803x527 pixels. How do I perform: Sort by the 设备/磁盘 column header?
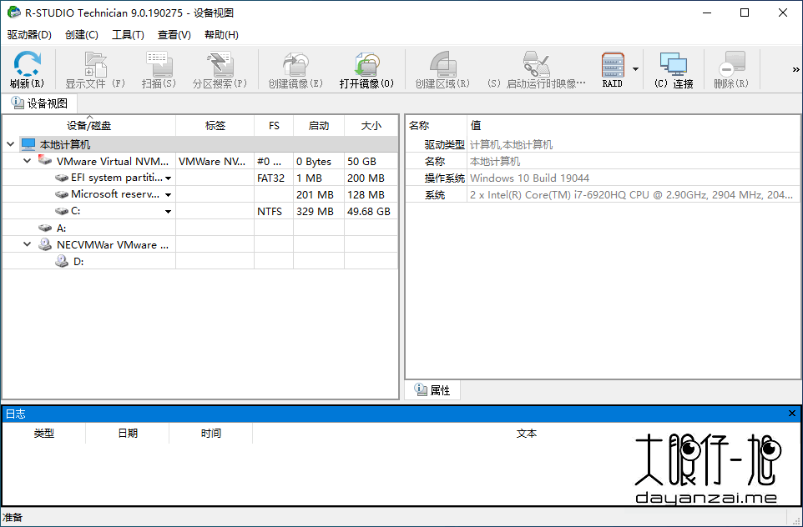[x=88, y=125]
